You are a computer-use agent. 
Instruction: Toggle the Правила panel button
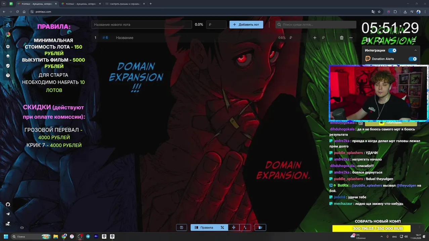(204, 228)
